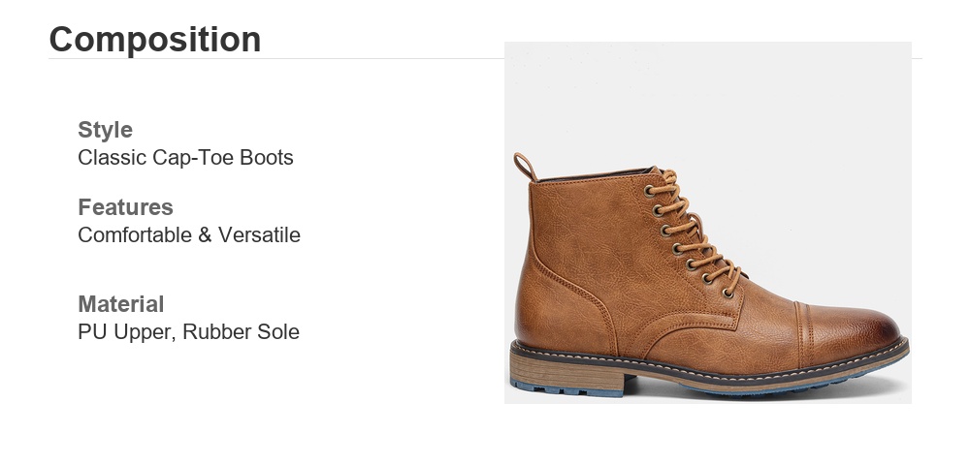Click the boot's heel pull loop
Screen dimensions: 970x465
[x=524, y=166]
